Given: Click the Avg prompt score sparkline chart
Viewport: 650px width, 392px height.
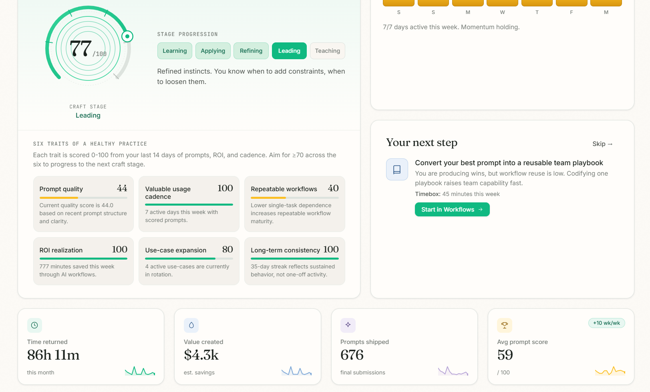Looking at the screenshot, I should [610, 371].
